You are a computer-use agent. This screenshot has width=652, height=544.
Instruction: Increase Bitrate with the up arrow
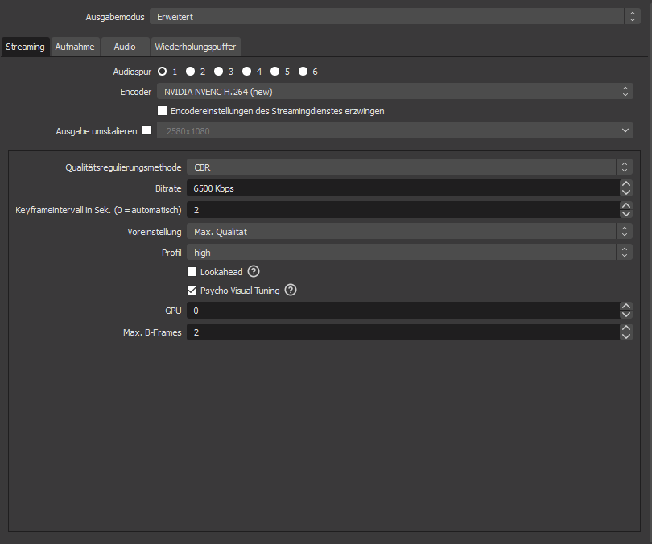(626, 183)
